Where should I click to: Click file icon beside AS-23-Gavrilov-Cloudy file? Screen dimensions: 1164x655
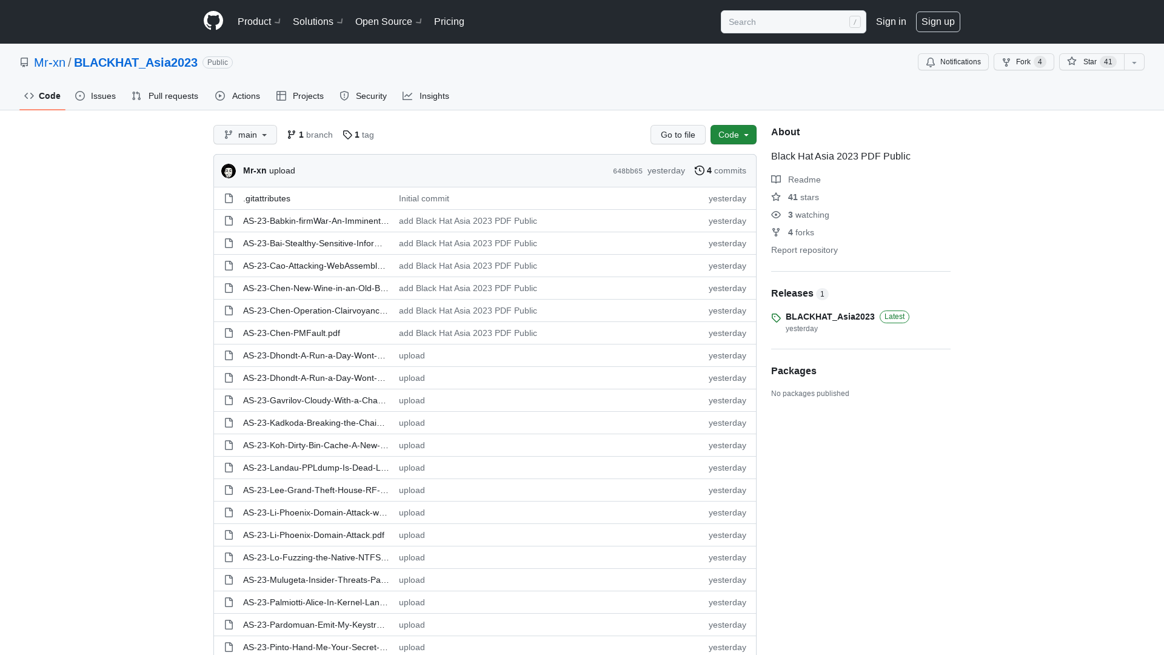tap(229, 400)
